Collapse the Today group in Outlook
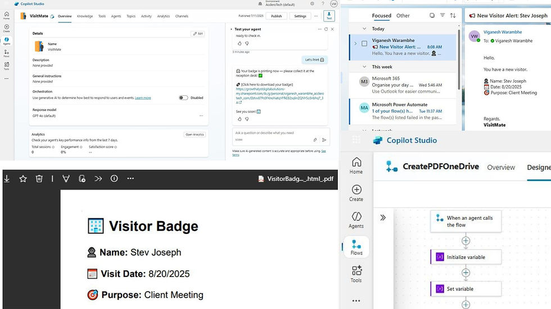The width and height of the screenshot is (551, 309). 364,29
